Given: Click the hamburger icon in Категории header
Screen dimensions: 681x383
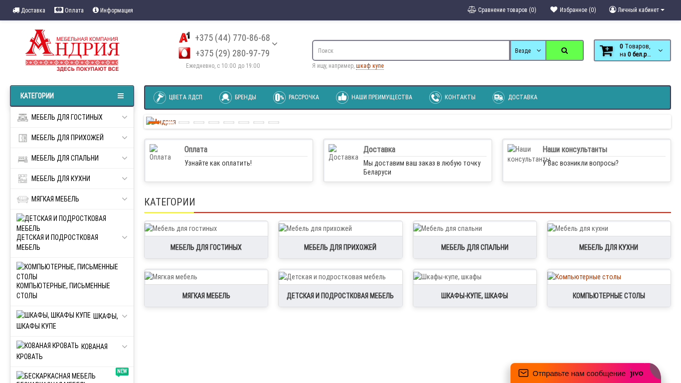Looking at the screenshot, I should point(121,96).
